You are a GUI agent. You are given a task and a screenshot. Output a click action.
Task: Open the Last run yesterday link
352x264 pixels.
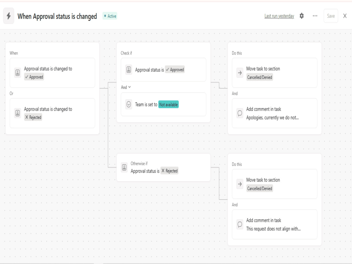(279, 16)
